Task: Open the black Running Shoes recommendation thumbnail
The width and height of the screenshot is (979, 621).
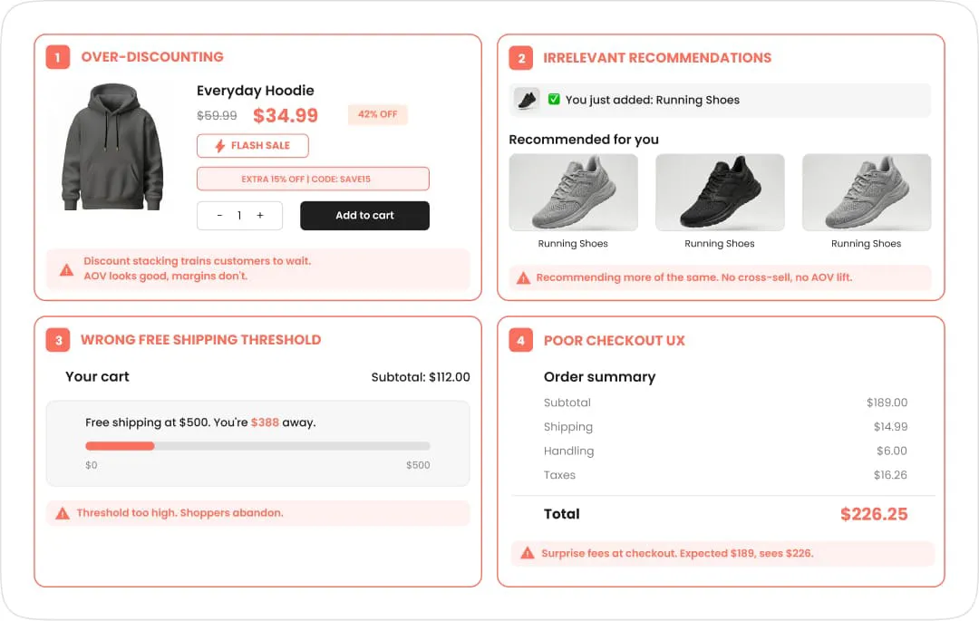Action: pos(720,192)
